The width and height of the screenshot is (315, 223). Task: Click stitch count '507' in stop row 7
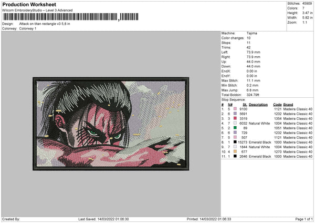coord(244,137)
